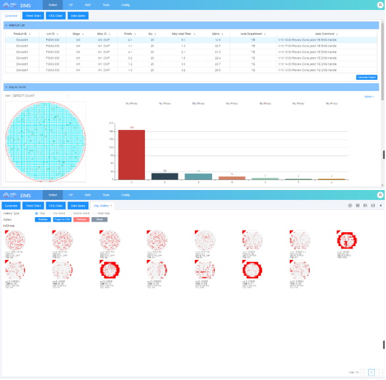The image size is (386, 380).
Task: Close the Map Gallery tab with the X
Action: point(111,206)
